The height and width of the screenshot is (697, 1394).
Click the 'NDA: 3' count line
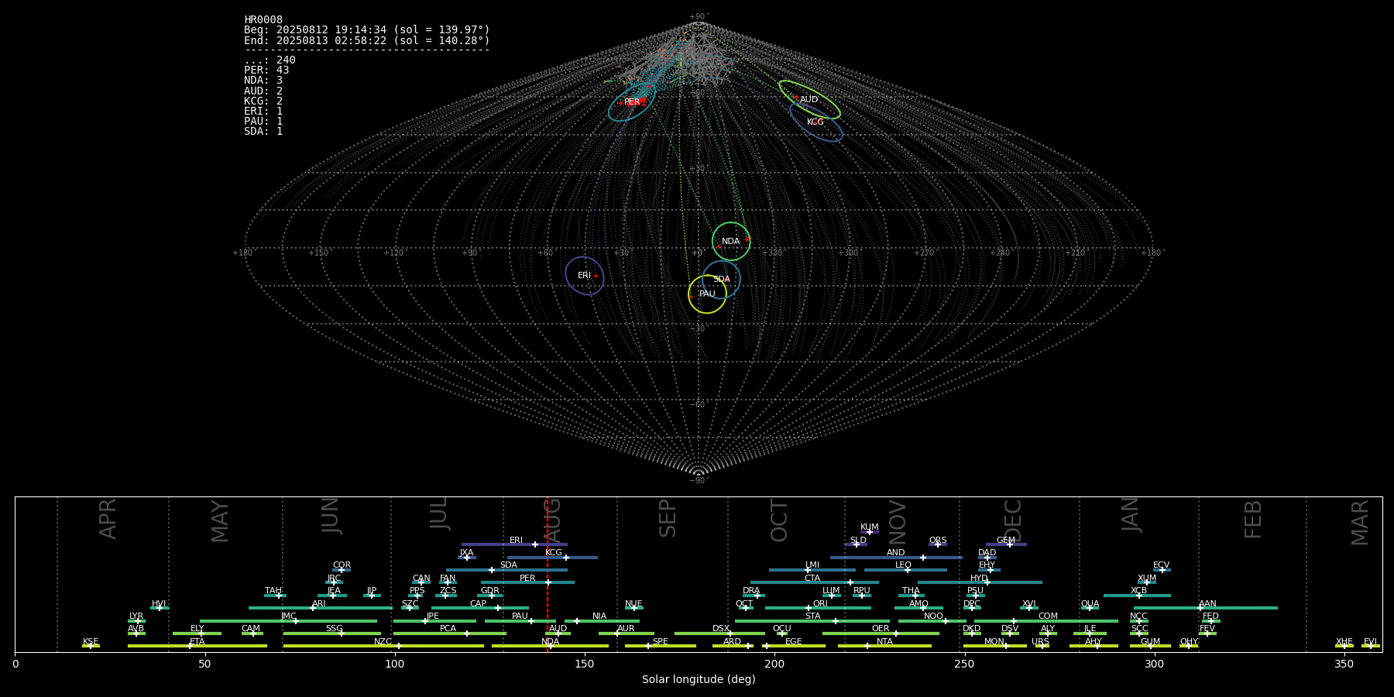click(x=263, y=80)
